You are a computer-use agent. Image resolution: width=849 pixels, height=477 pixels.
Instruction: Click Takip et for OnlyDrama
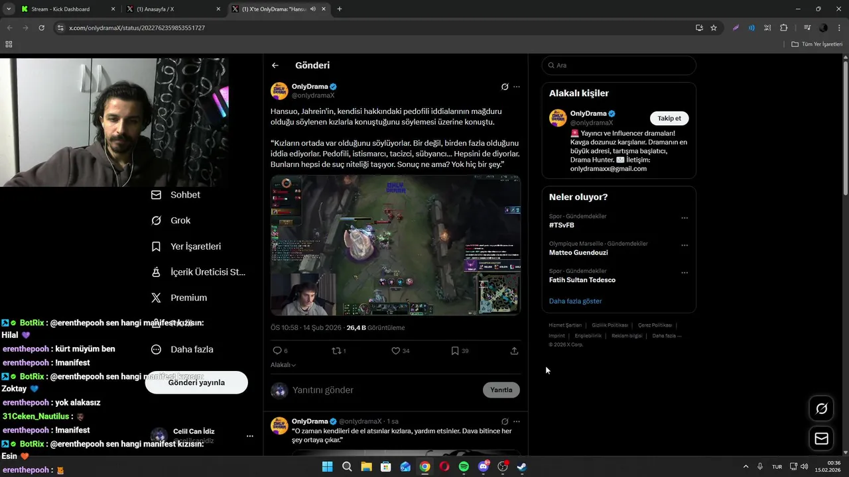669,119
